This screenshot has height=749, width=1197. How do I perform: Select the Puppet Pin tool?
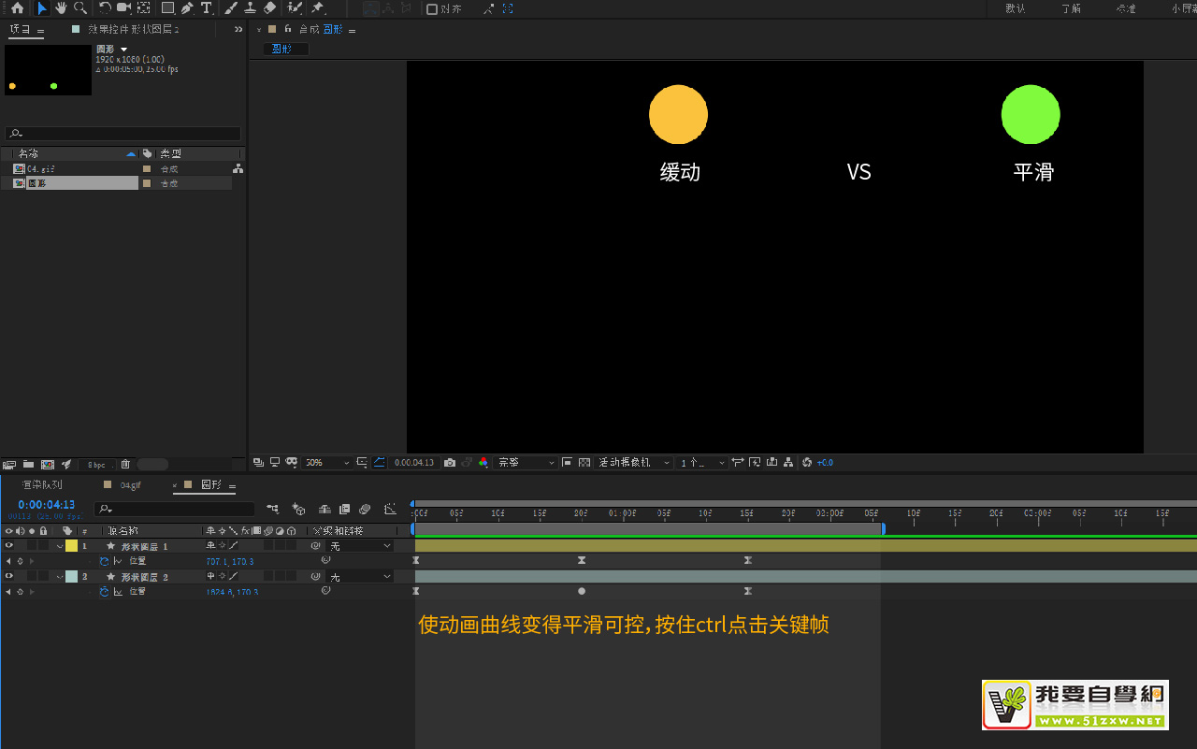[x=317, y=8]
